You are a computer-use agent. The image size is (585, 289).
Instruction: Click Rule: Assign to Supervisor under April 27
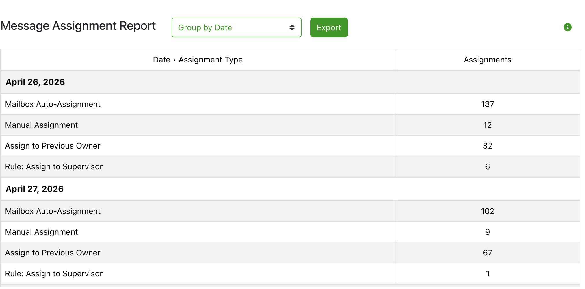[290, 273]
